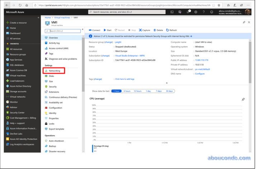Select the 7 days time range
256x169 pixels.
pyautogui.click(x=158, y=91)
